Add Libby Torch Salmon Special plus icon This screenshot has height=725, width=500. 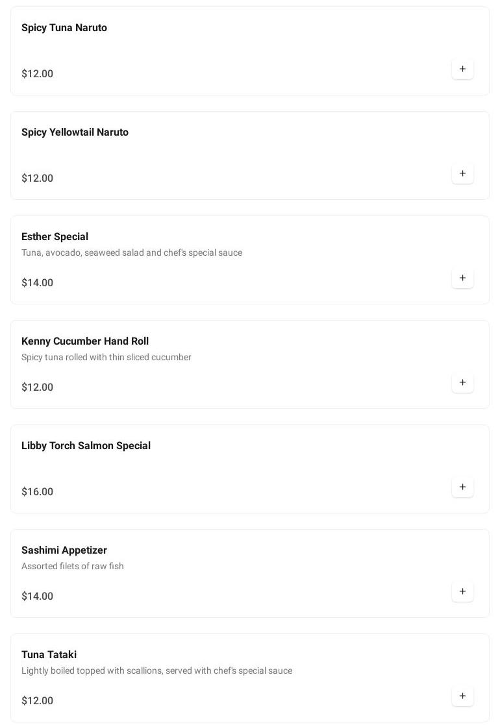(x=462, y=487)
